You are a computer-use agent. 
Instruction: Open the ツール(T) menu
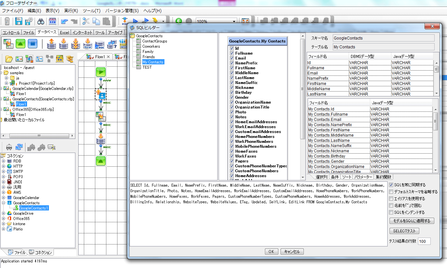(x=91, y=11)
